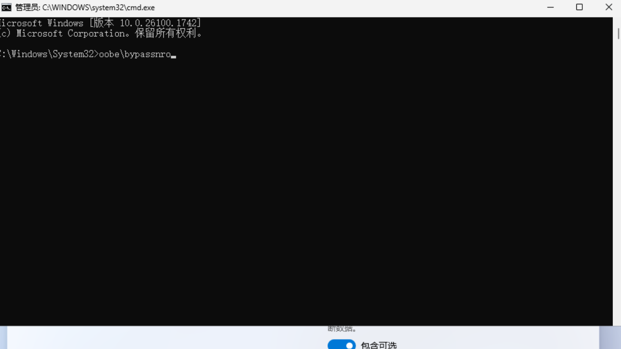Close the administrator cmd.exe window
The image size is (621, 349).
point(609,7)
